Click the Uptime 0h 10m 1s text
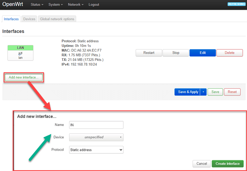 coord(76,46)
